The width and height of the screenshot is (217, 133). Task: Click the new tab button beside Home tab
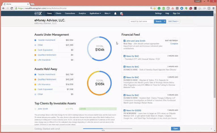pos(32,4)
